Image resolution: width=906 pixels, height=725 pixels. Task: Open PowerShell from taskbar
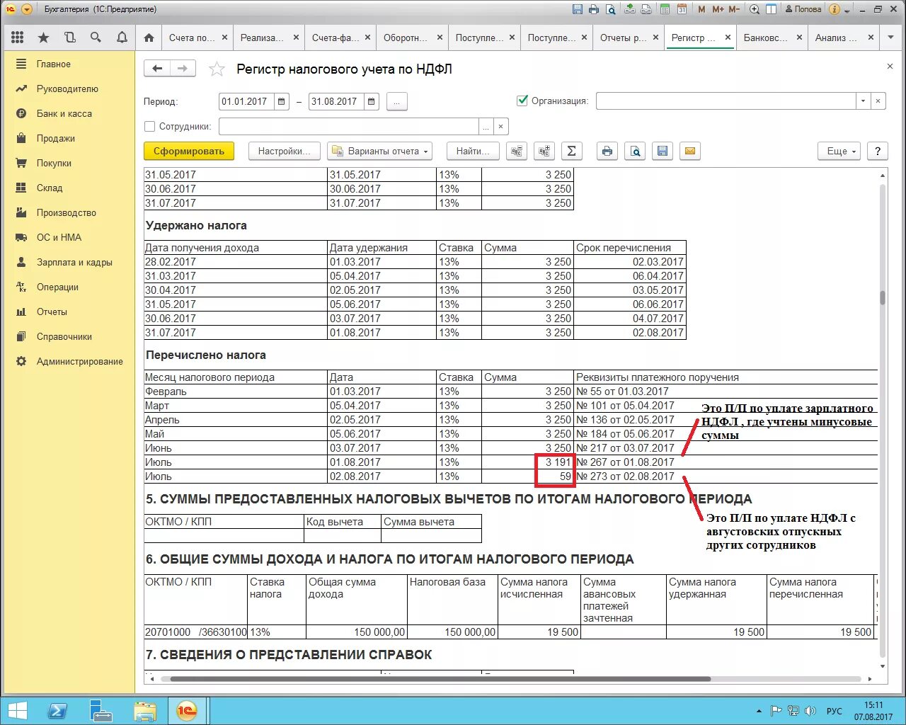pos(57,711)
